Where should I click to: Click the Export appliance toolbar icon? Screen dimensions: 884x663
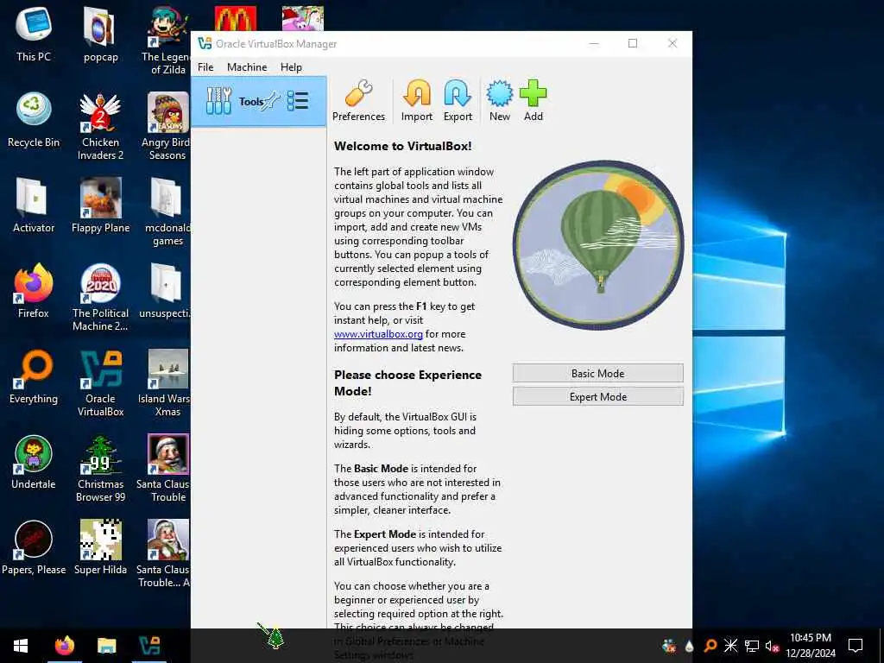tap(458, 100)
